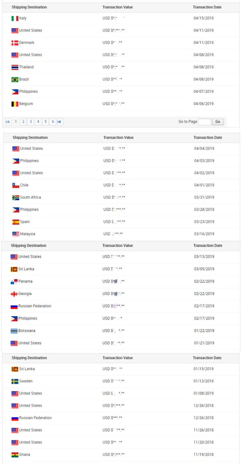
Task: Select the Malaysia flag icon
Action: coord(16,234)
